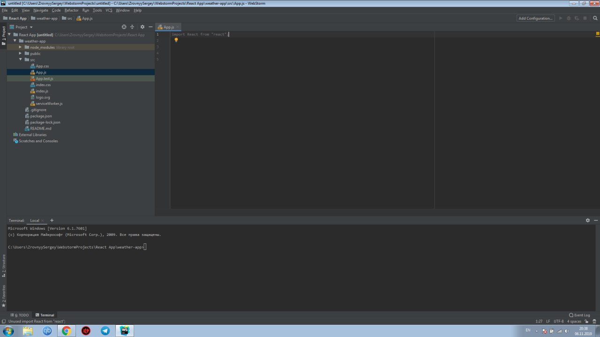
Task: Open the Event Log
Action: 579,315
